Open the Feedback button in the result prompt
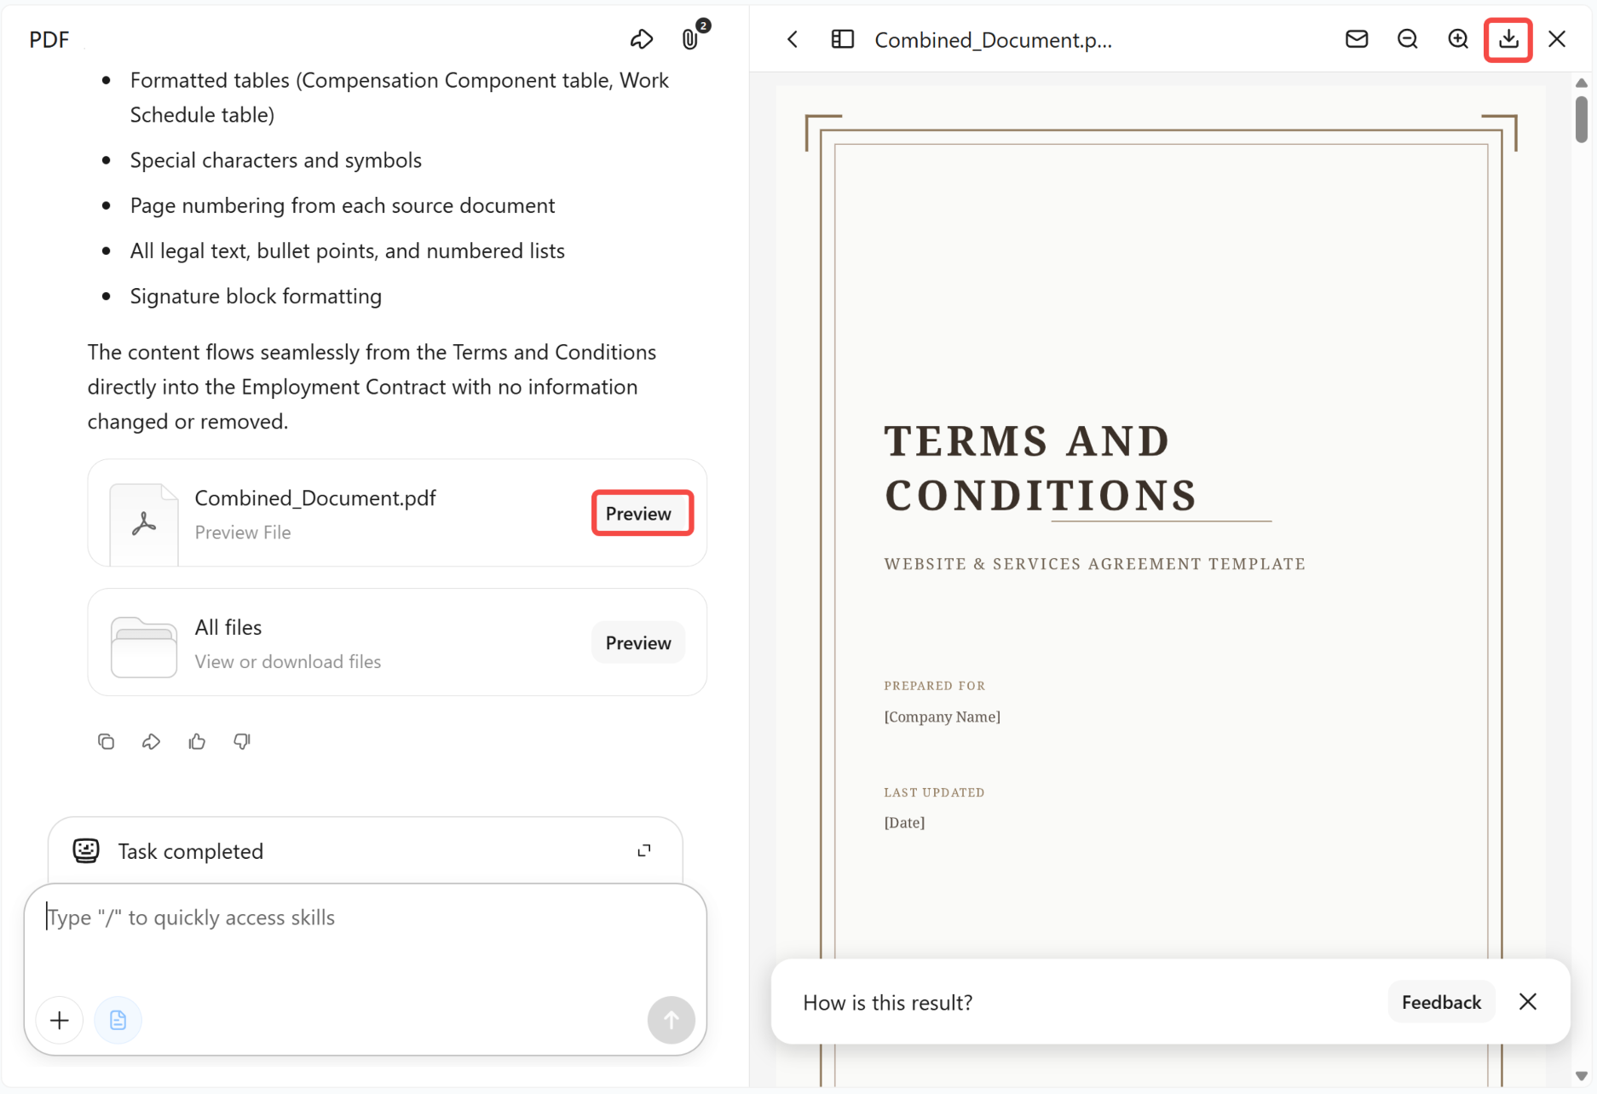This screenshot has width=1597, height=1094. coord(1441,1002)
